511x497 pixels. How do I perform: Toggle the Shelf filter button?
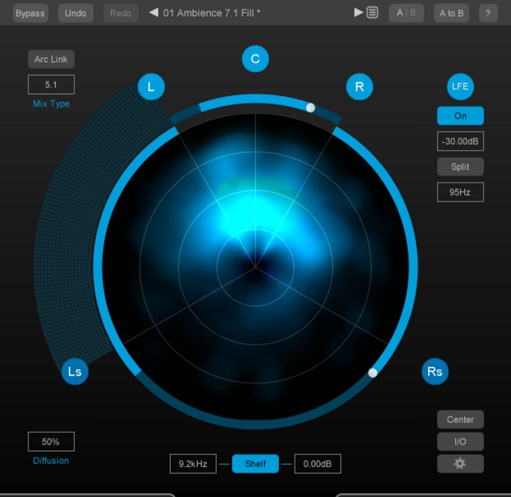tap(256, 463)
